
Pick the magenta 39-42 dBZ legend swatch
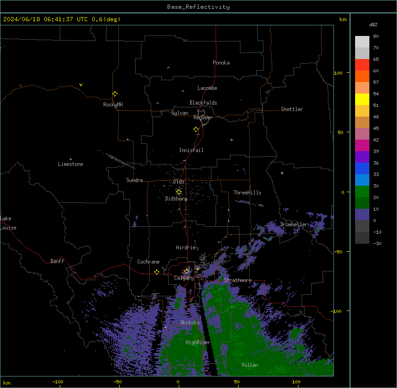pyautogui.click(x=362, y=145)
